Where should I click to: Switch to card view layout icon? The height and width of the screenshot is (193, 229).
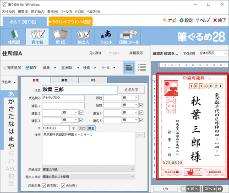[x=129, y=68]
